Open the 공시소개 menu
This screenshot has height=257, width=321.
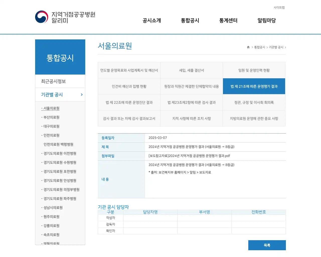151,21
